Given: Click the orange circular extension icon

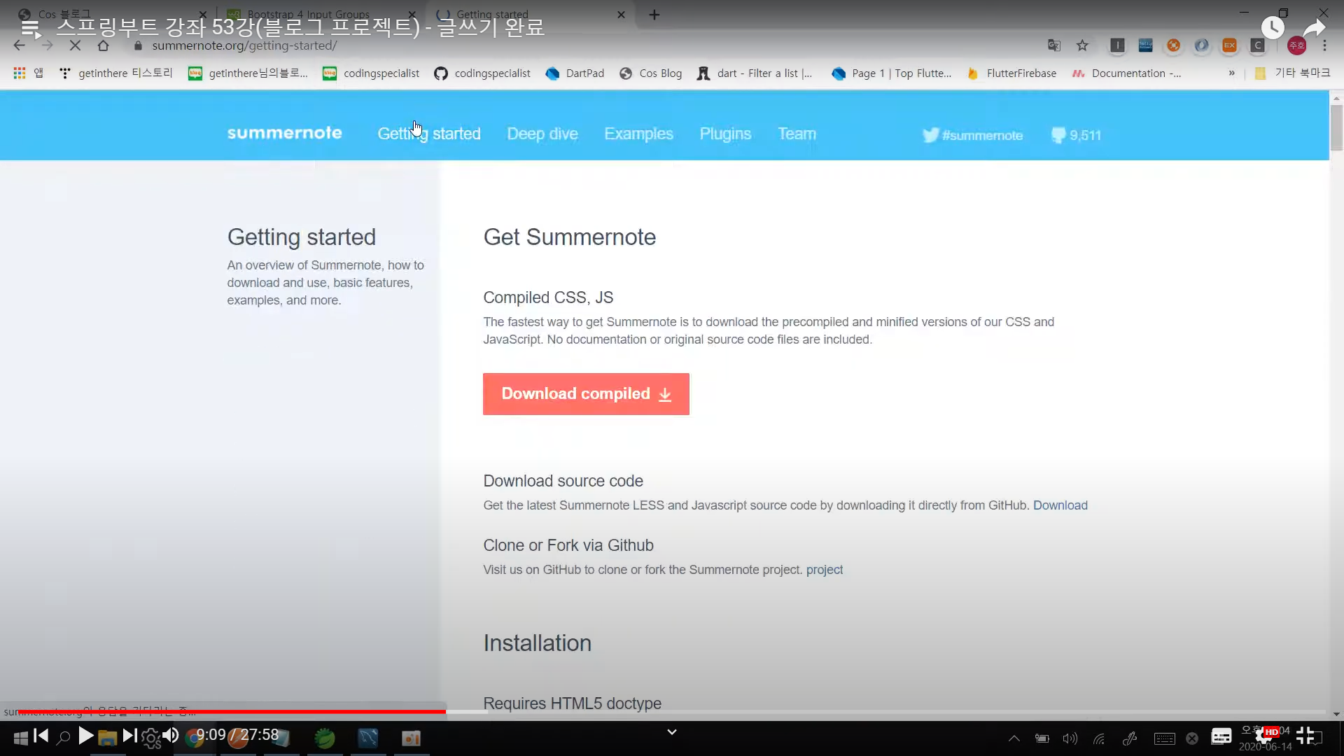Looking at the screenshot, I should coord(1174,45).
